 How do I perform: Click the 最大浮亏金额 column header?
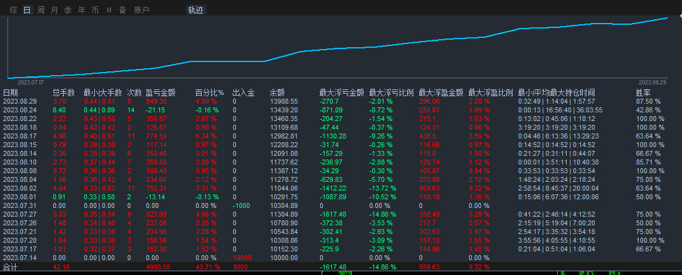click(341, 92)
